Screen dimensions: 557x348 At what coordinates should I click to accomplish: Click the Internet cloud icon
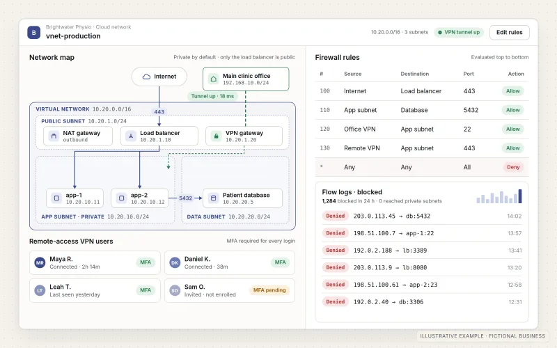click(146, 77)
